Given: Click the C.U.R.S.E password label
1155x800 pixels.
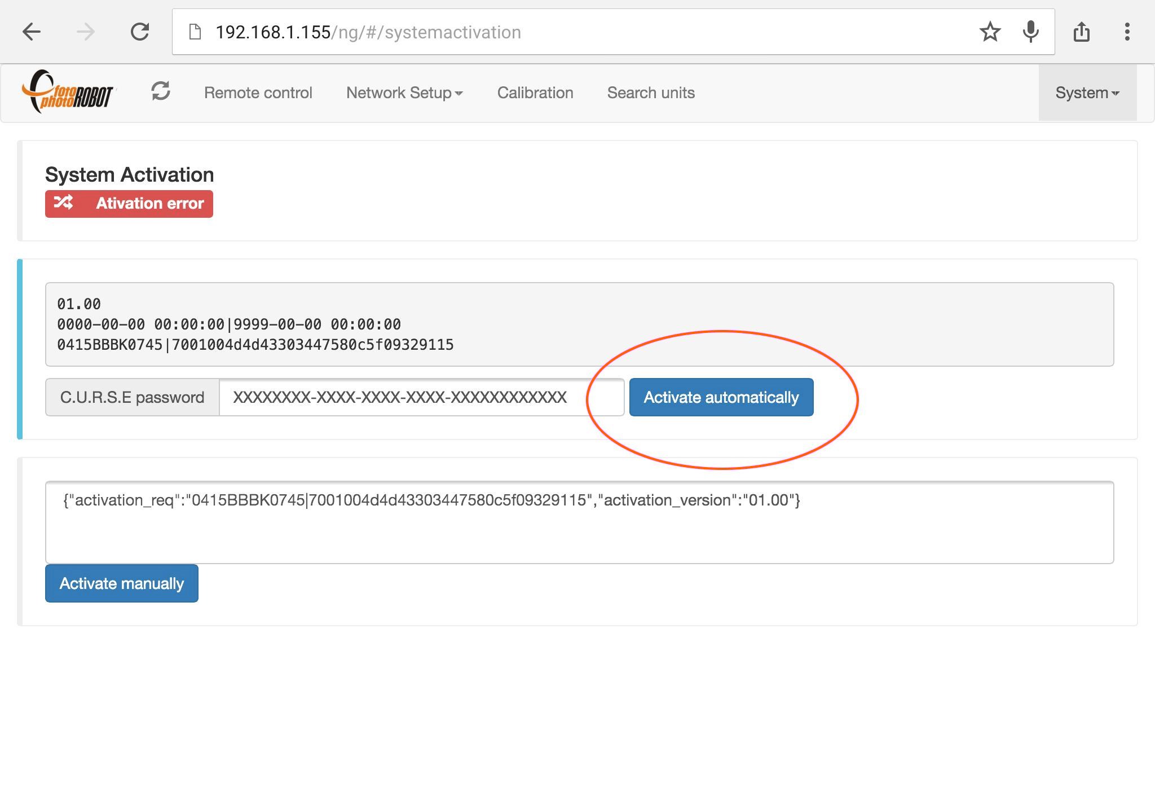Looking at the screenshot, I should point(132,397).
